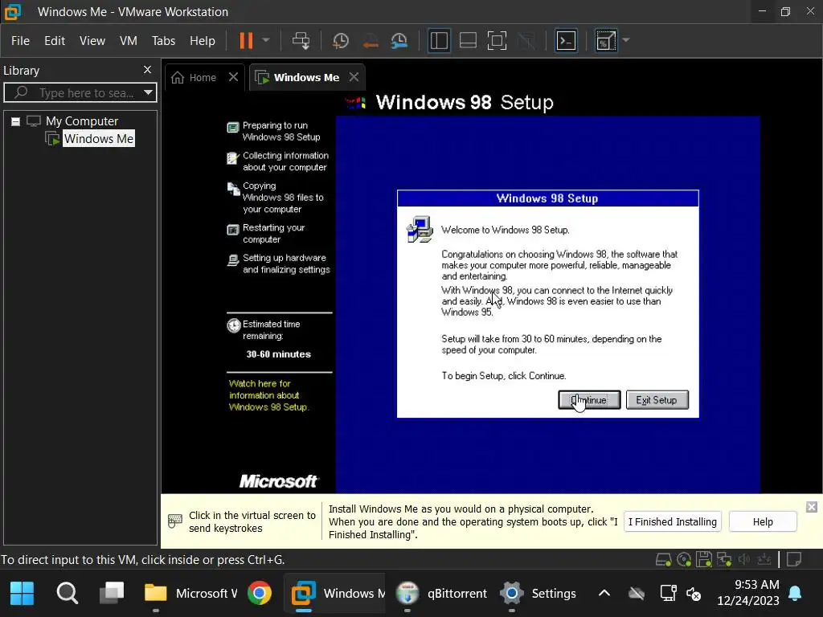This screenshot has height=617, width=823.
Task: Open the Windows Start menu
Action: [x=22, y=594]
